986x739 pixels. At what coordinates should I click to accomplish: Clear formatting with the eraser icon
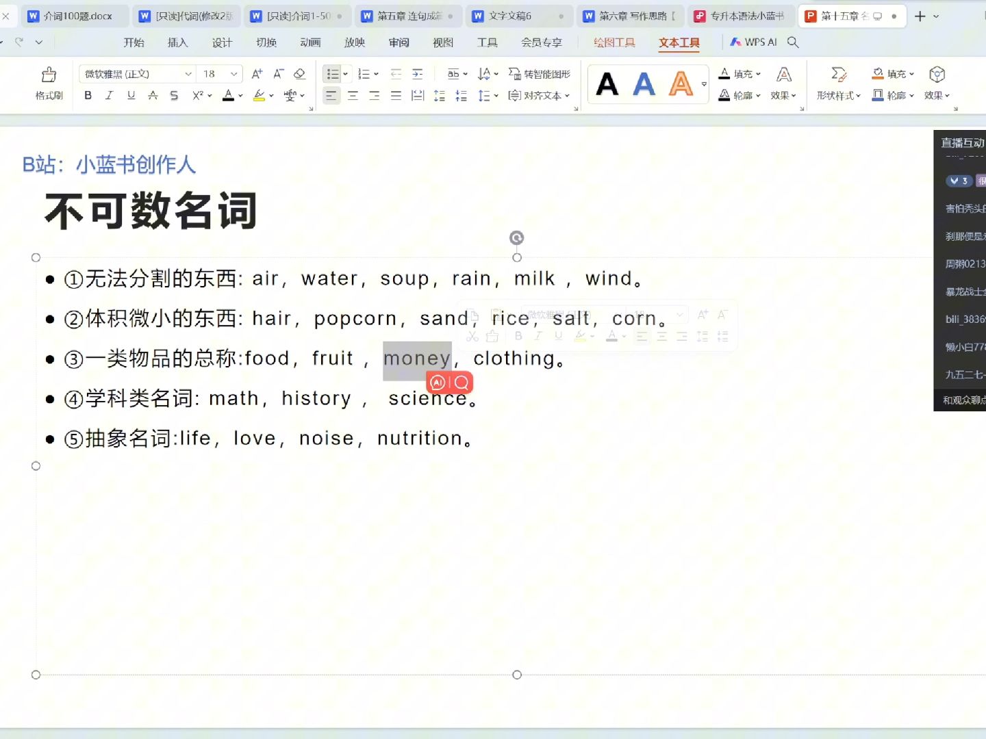click(299, 74)
